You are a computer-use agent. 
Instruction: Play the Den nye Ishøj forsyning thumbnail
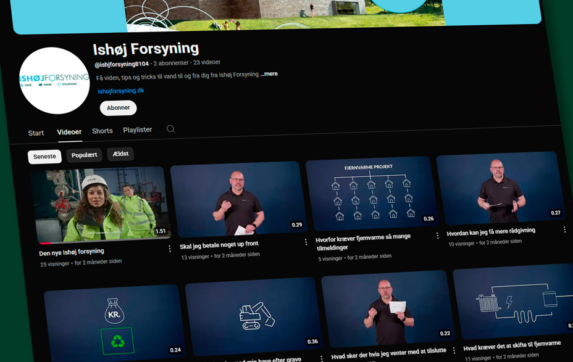pyautogui.click(x=101, y=204)
